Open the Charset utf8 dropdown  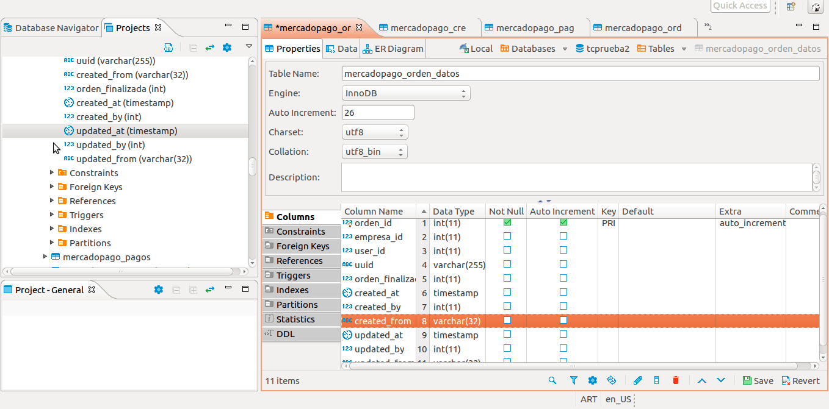click(375, 132)
